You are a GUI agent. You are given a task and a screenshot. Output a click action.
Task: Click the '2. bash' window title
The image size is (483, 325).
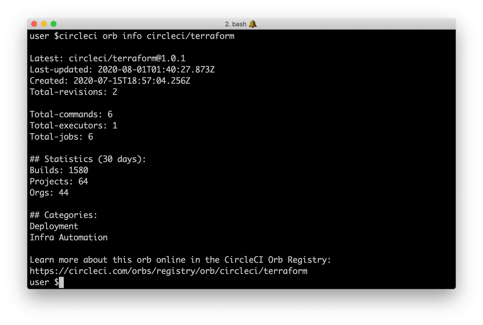click(235, 24)
